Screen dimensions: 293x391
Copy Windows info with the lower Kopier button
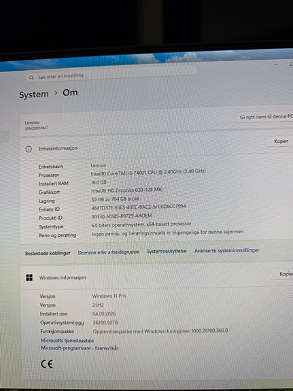[x=284, y=274]
